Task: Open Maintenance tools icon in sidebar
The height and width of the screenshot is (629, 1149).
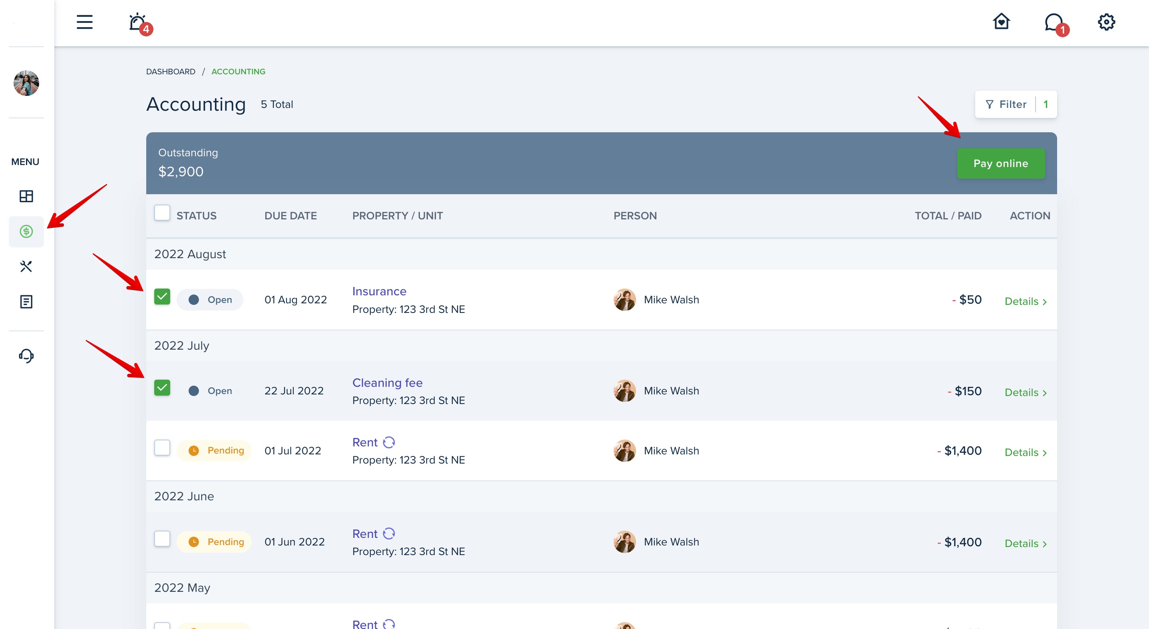Action: pos(26,266)
